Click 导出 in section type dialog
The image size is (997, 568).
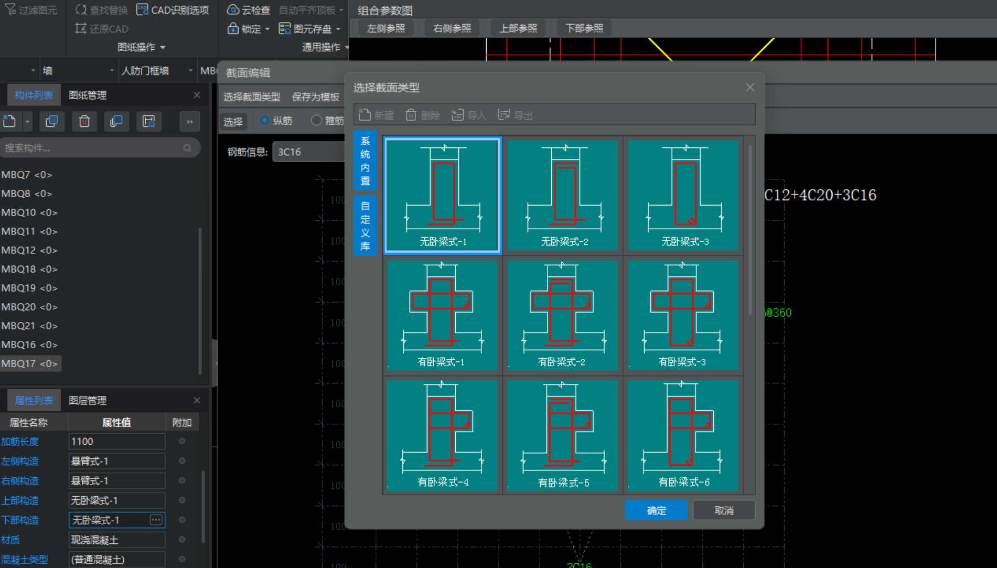pyautogui.click(x=515, y=115)
